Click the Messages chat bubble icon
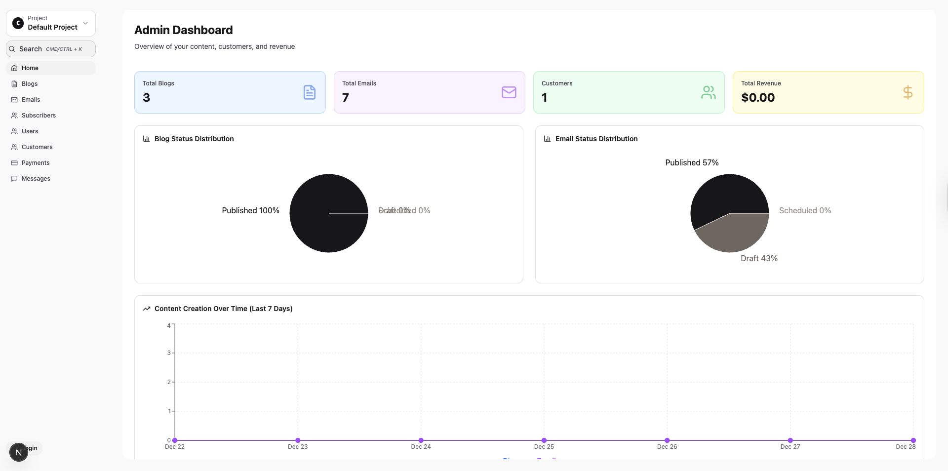 14,179
